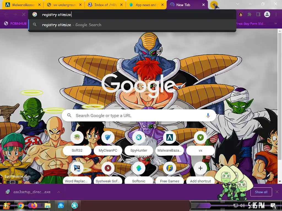Click the address bar text field
Image resolution: width=282 pixels, height=211 pixels.
click(132, 15)
